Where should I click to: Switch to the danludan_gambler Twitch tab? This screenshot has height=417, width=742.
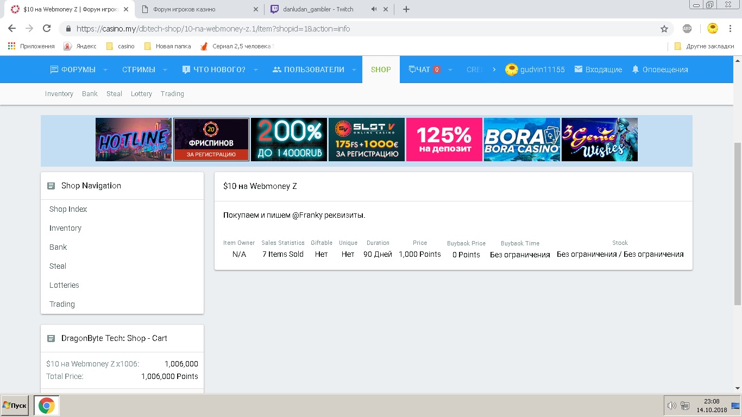click(329, 9)
